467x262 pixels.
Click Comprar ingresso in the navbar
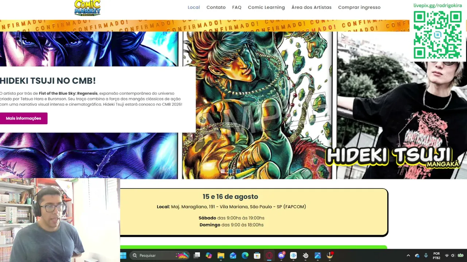[x=359, y=7]
